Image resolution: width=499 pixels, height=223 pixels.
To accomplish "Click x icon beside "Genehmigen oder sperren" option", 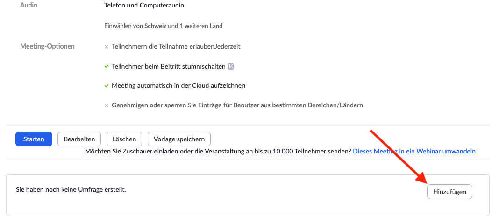I will pyautogui.click(x=107, y=105).
